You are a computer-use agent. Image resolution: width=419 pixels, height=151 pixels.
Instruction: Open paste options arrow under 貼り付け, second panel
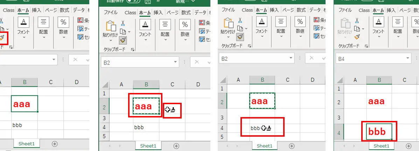tap(111, 41)
